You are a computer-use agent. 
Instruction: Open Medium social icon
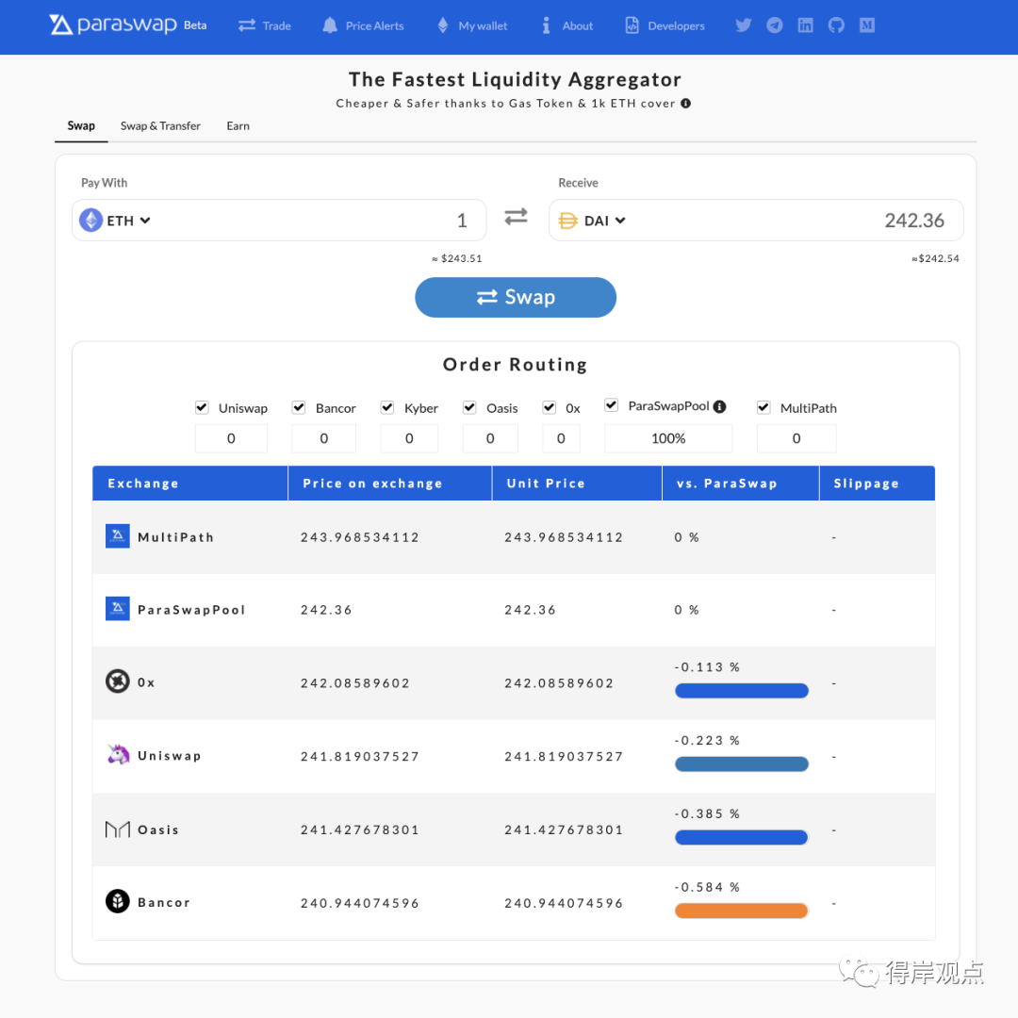[867, 25]
